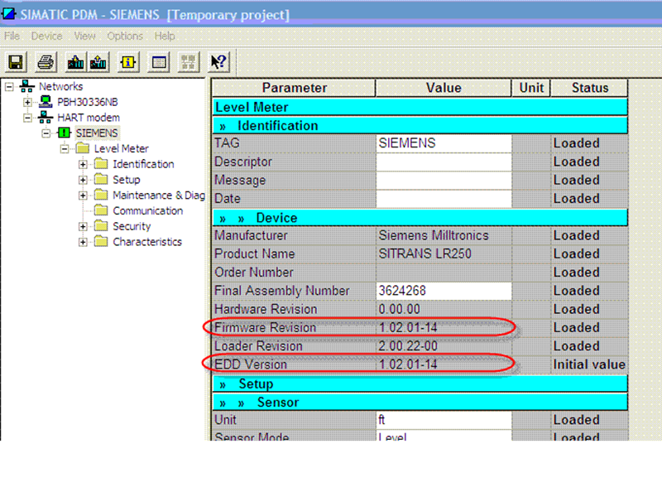The image size is (662, 497).
Task: Click the Download to Device icon
Action: point(75,63)
